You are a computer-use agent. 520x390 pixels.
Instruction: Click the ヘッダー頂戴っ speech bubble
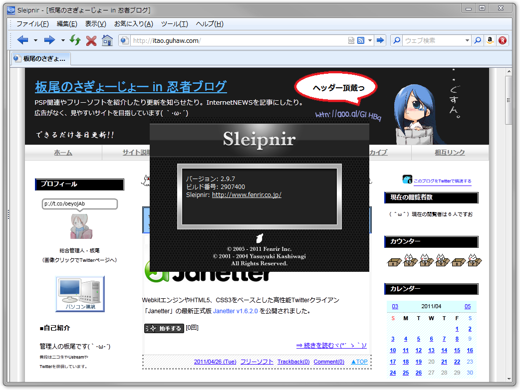336,88
